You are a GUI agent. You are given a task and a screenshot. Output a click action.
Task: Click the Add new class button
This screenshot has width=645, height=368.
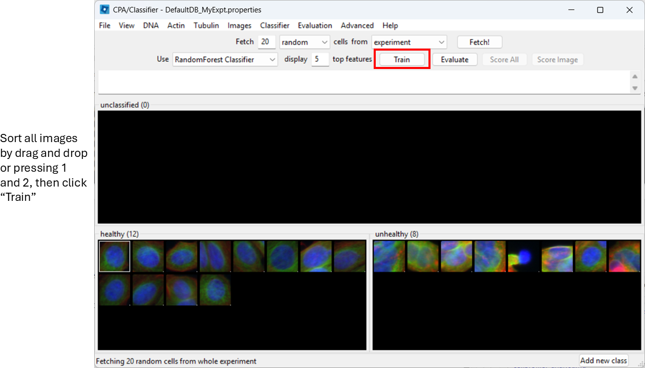coord(604,360)
